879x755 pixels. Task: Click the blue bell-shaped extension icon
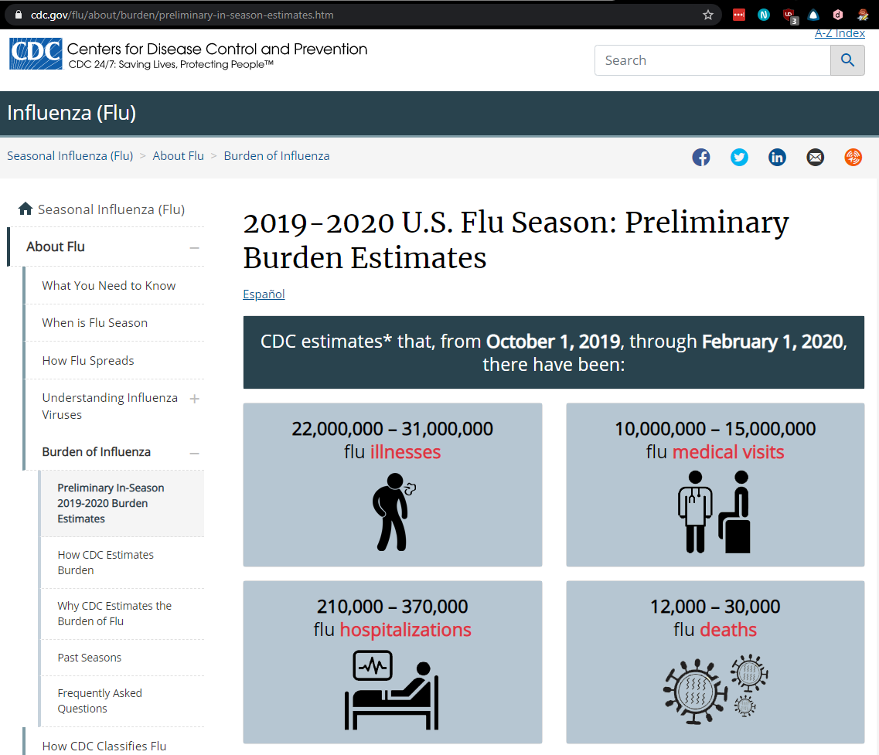(x=813, y=15)
